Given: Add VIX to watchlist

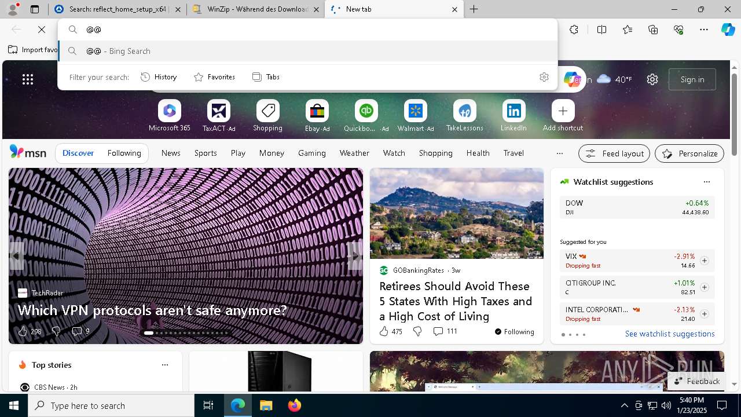Looking at the screenshot, I should pyautogui.click(x=704, y=261).
